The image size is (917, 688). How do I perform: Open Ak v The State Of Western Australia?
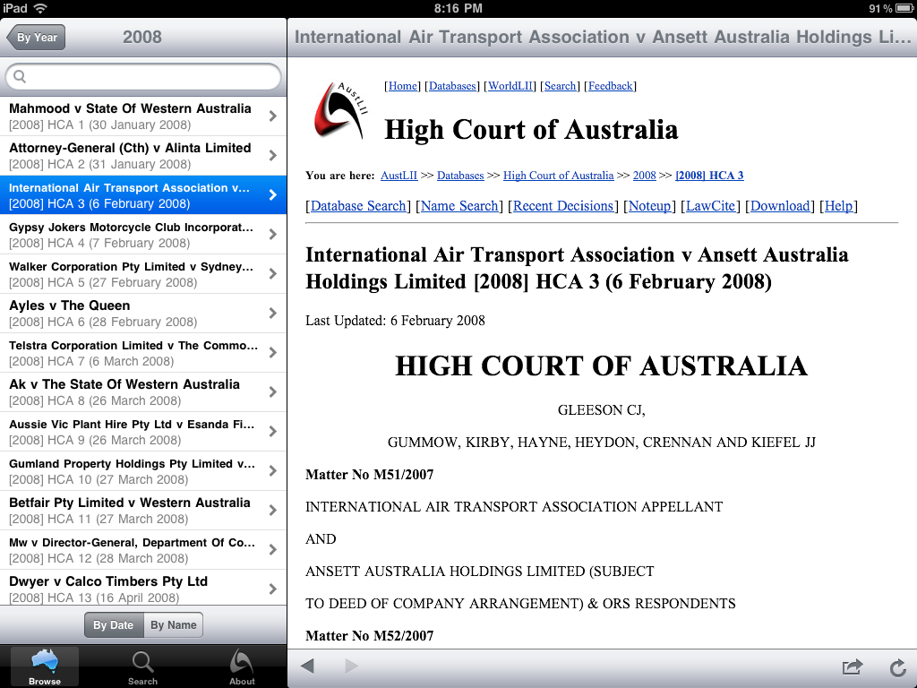click(142, 392)
